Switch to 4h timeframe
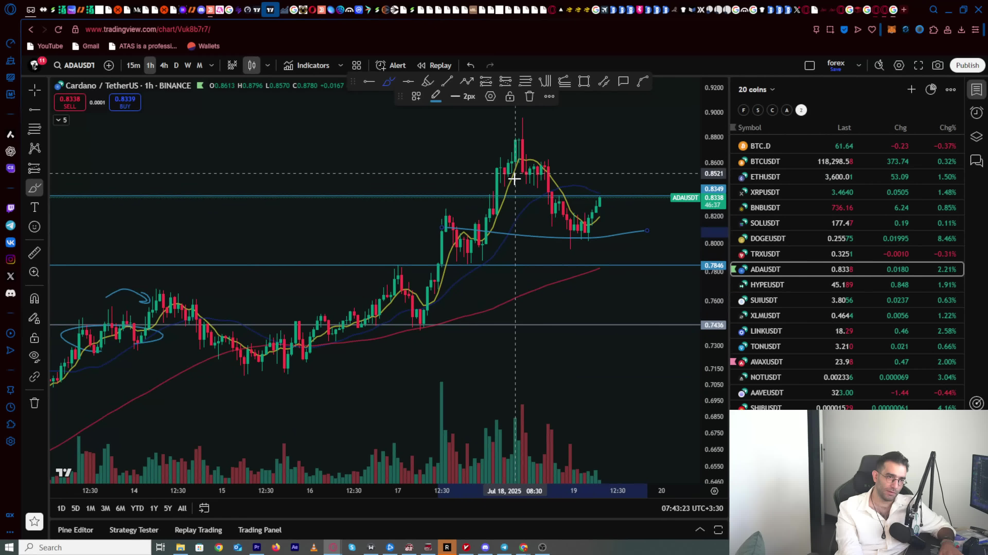 pyautogui.click(x=164, y=66)
